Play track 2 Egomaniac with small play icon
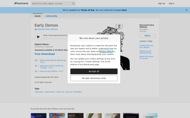190x118 pixels. pos(36,66)
